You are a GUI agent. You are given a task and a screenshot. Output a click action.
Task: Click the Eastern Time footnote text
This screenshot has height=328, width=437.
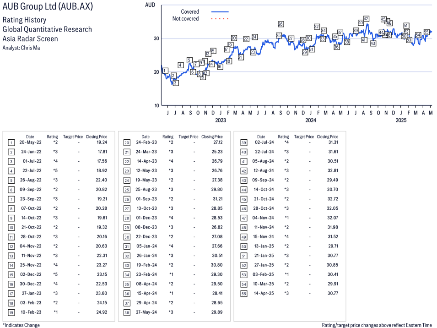pyautogui.click(x=377, y=325)
